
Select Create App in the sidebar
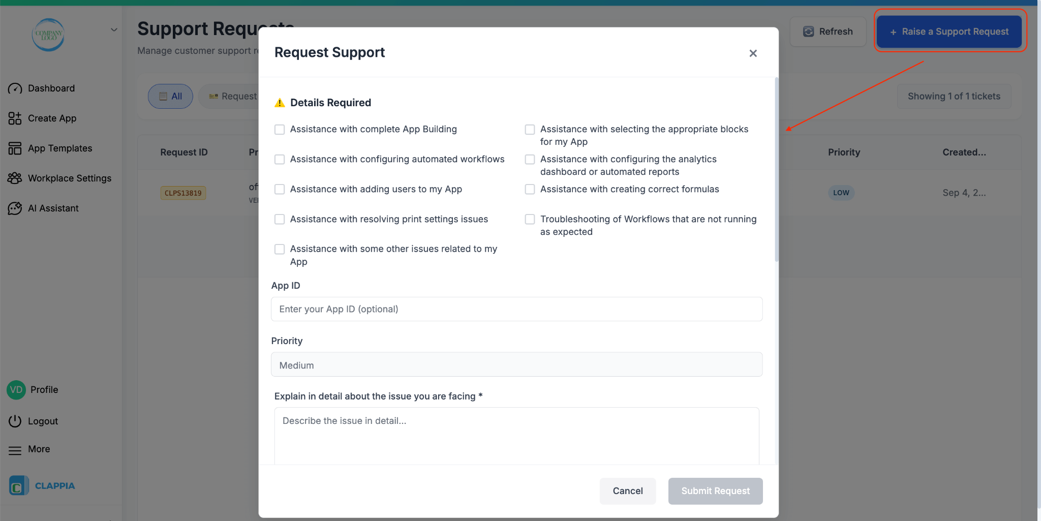coord(52,118)
